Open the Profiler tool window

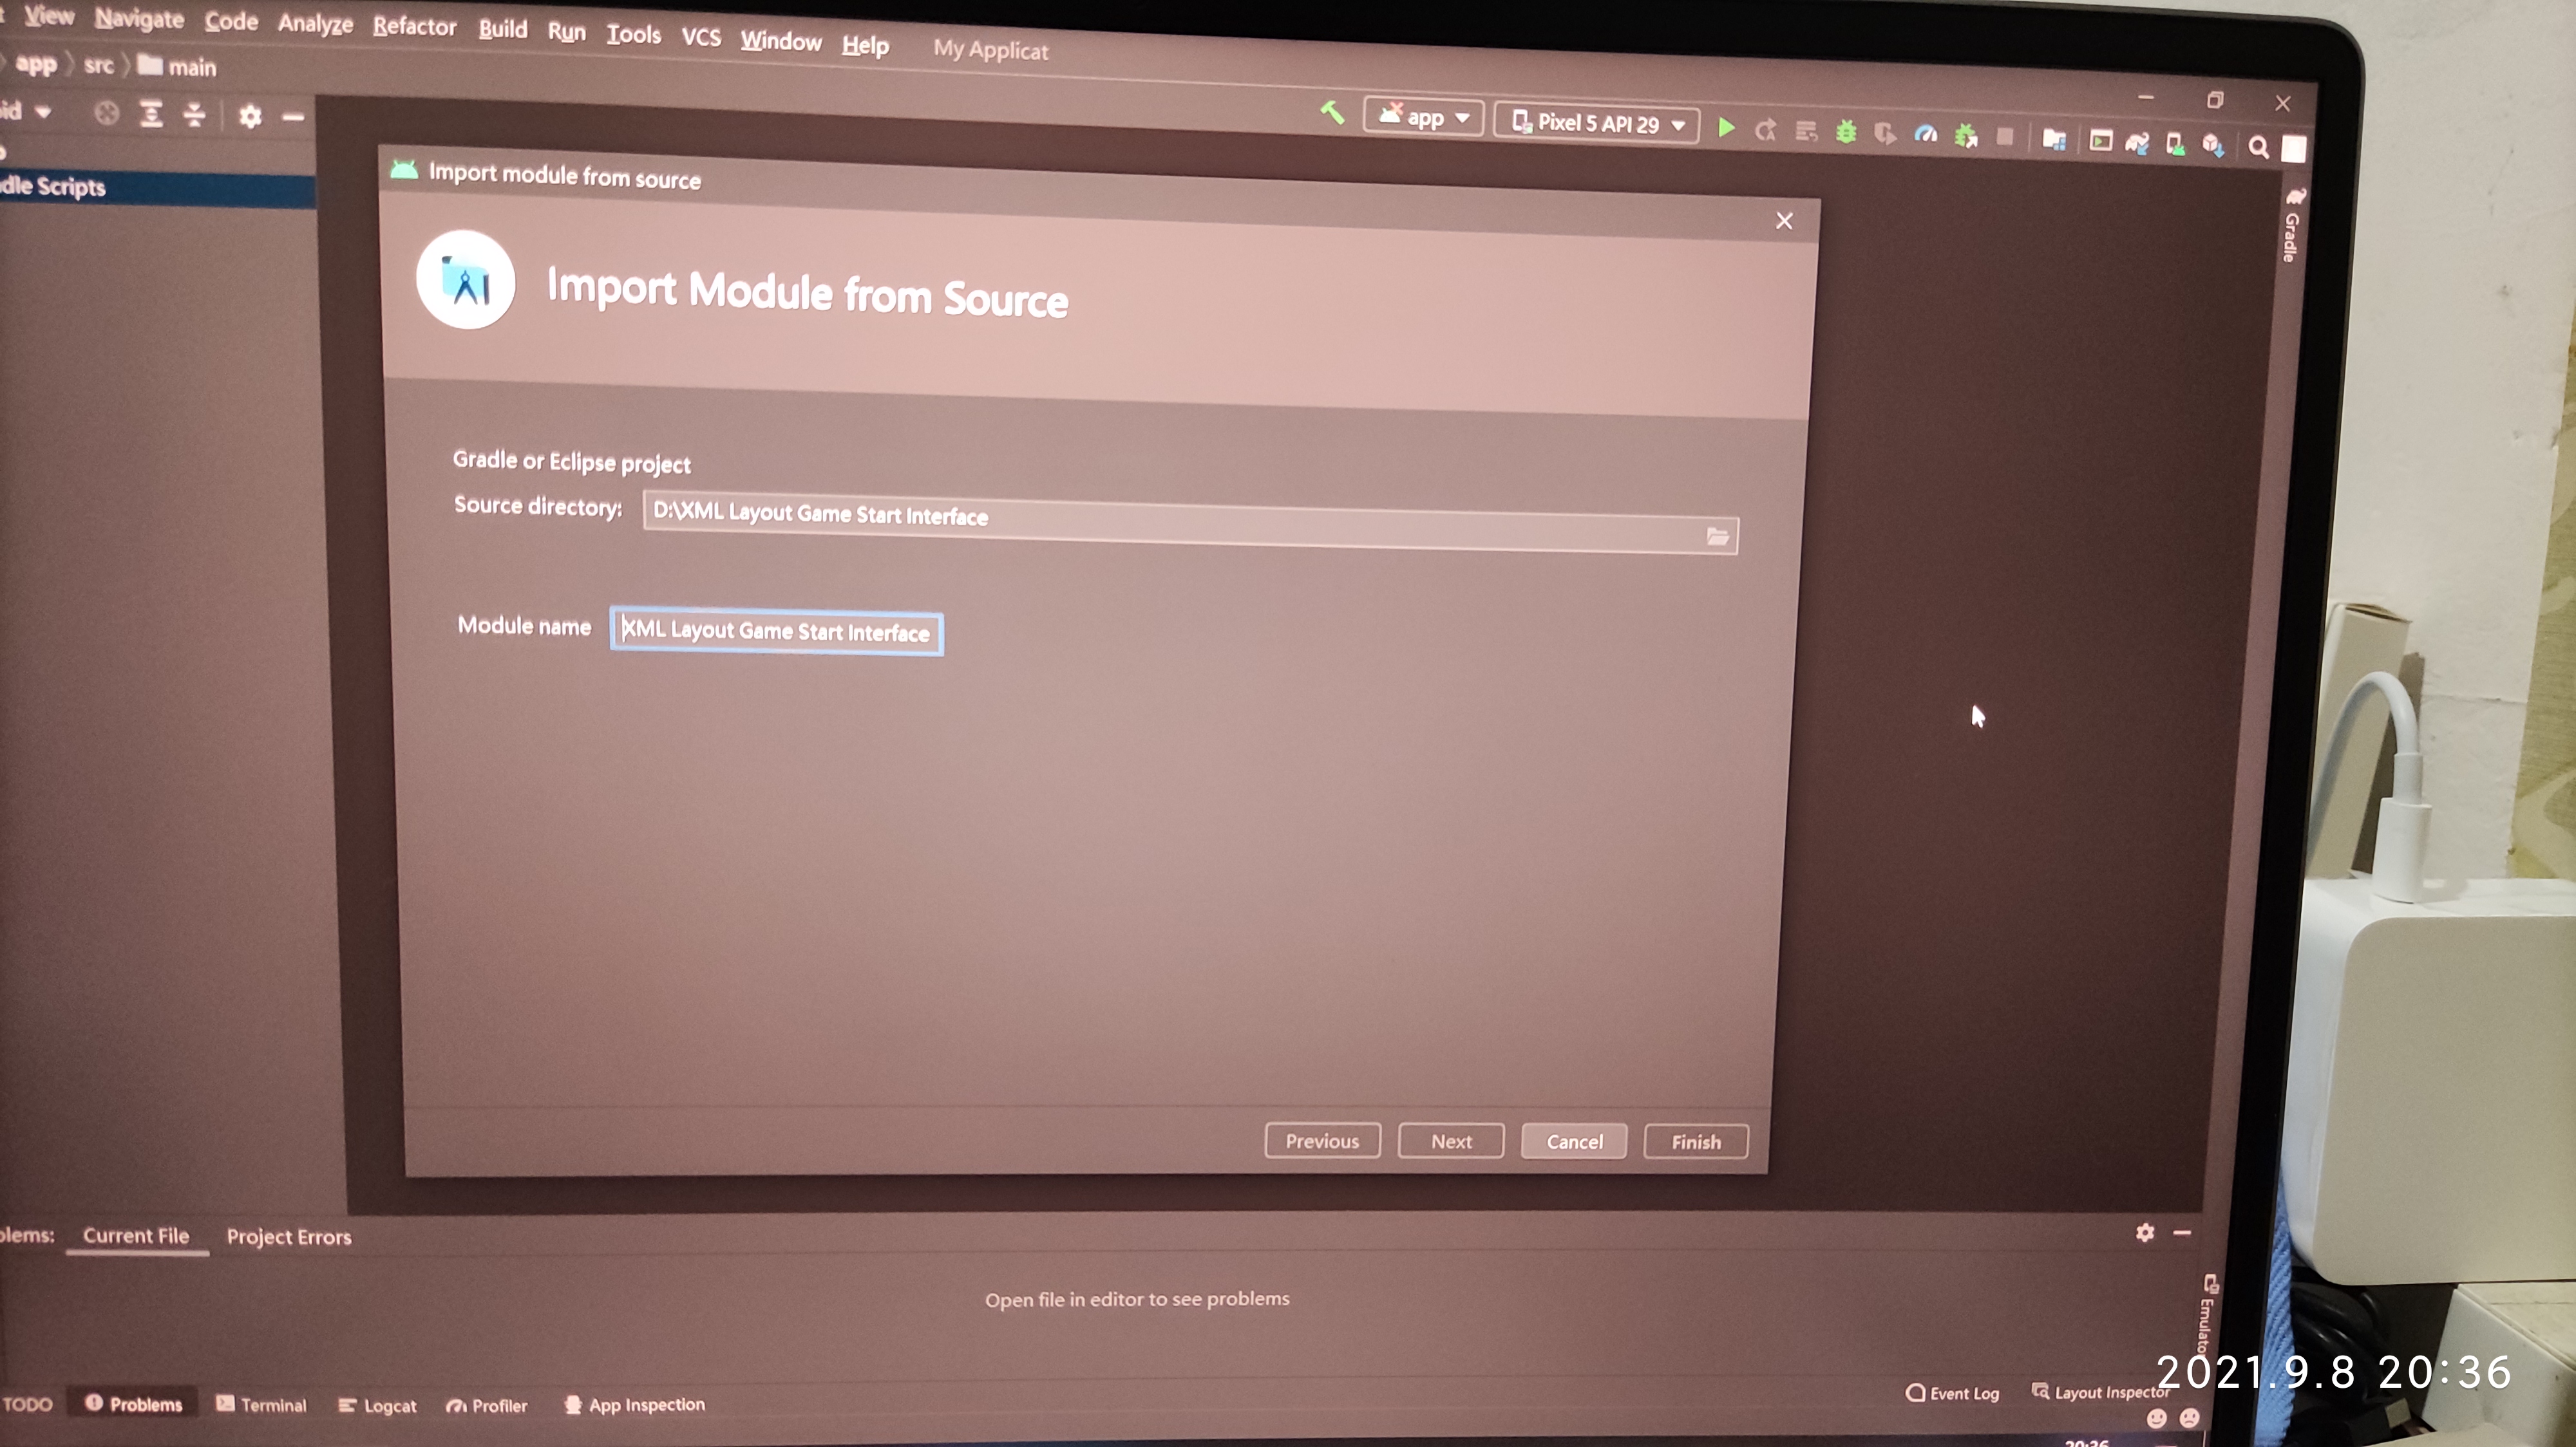(486, 1405)
